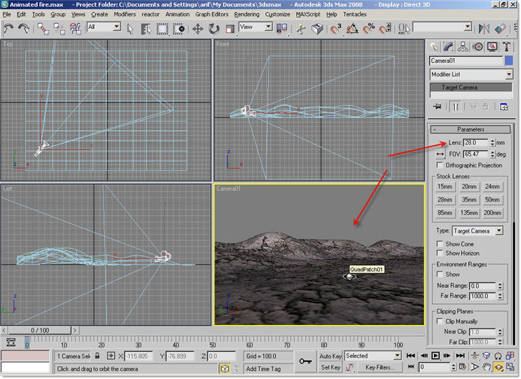Enable the Orthographic Projection checkbox

coord(441,165)
